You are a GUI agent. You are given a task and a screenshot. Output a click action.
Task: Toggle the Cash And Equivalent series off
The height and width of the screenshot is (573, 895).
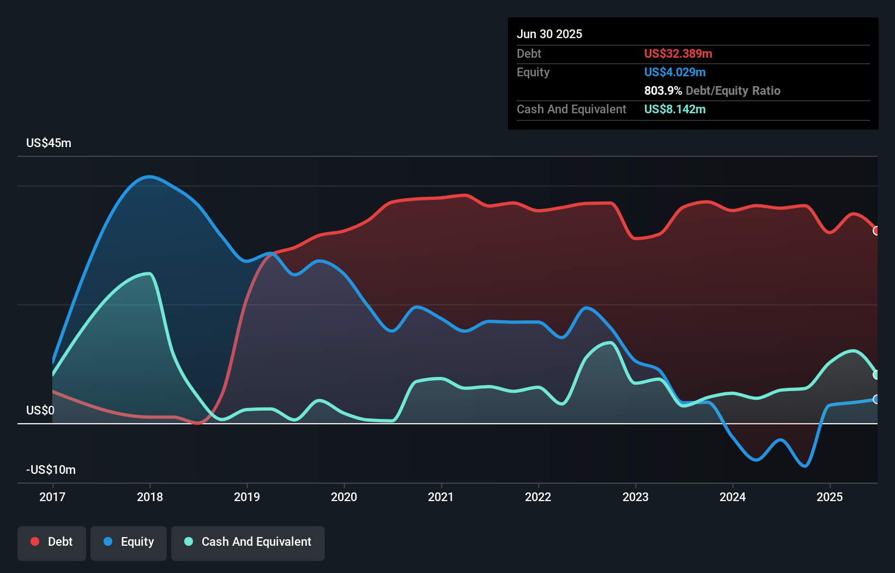248,541
